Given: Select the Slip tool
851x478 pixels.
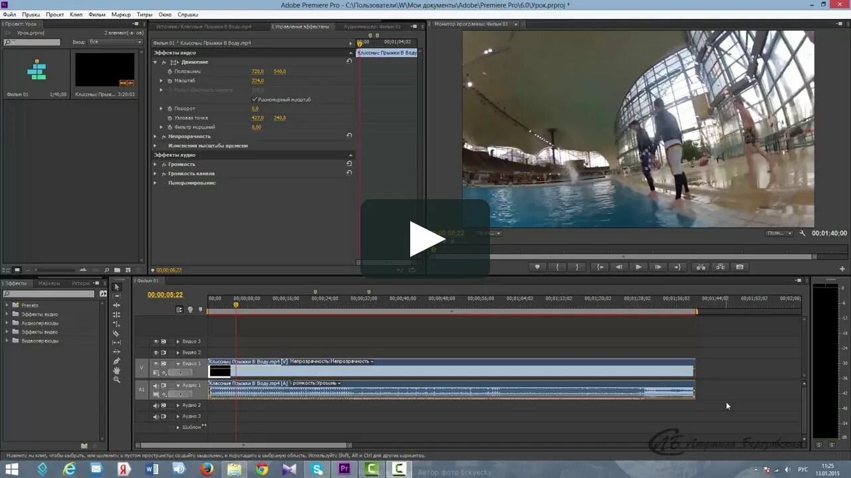Looking at the screenshot, I should 116,343.
